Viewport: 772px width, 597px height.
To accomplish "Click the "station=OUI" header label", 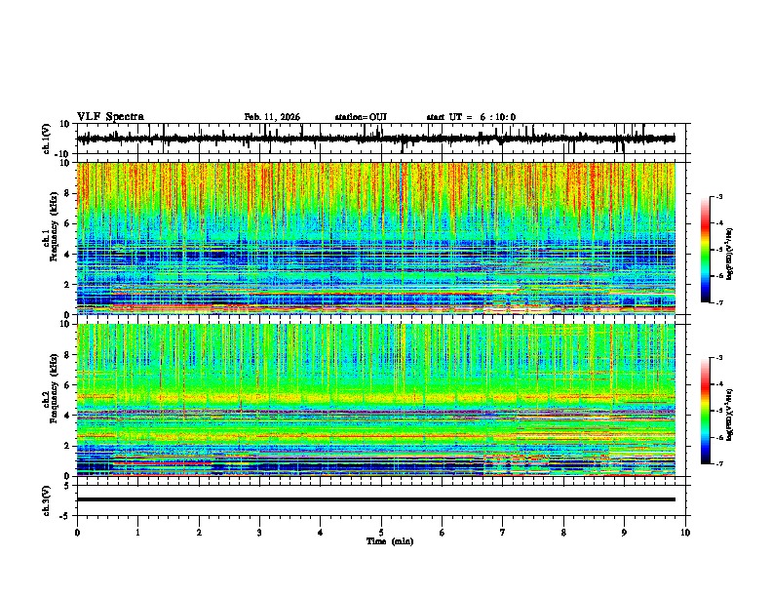I will pos(361,117).
